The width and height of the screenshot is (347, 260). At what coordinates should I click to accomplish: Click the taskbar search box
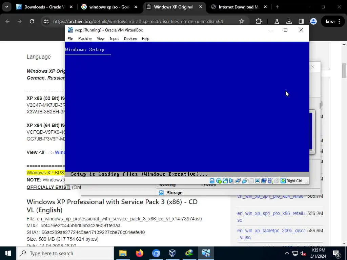pyautogui.click(x=65, y=253)
